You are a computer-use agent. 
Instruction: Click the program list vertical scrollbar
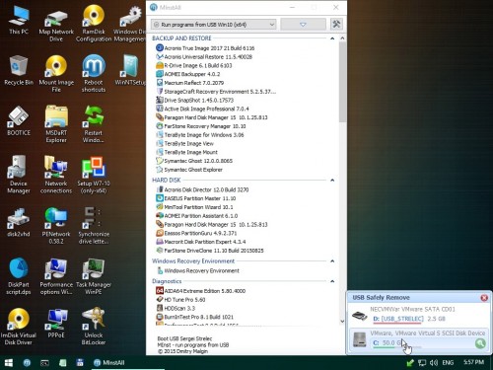pyautogui.click(x=342, y=180)
